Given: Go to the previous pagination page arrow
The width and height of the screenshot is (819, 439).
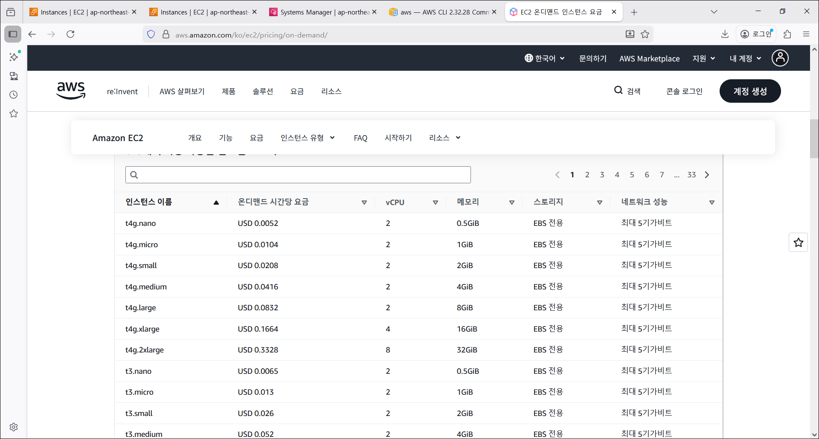Looking at the screenshot, I should point(557,175).
